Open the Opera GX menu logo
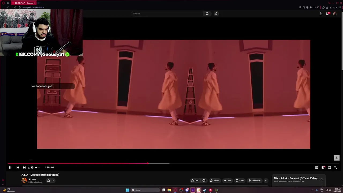 point(3,3)
